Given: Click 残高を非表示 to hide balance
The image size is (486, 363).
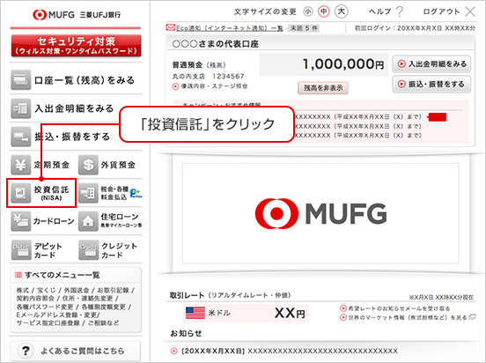Looking at the screenshot, I should [323, 88].
